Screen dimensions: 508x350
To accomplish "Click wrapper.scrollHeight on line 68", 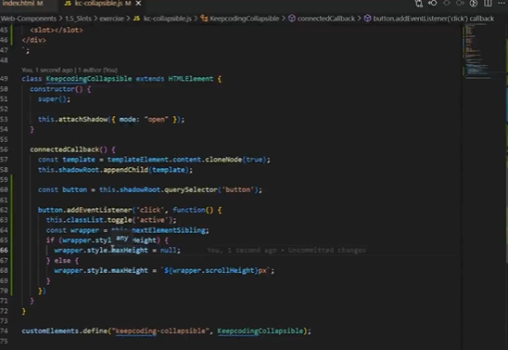I will 212,270.
